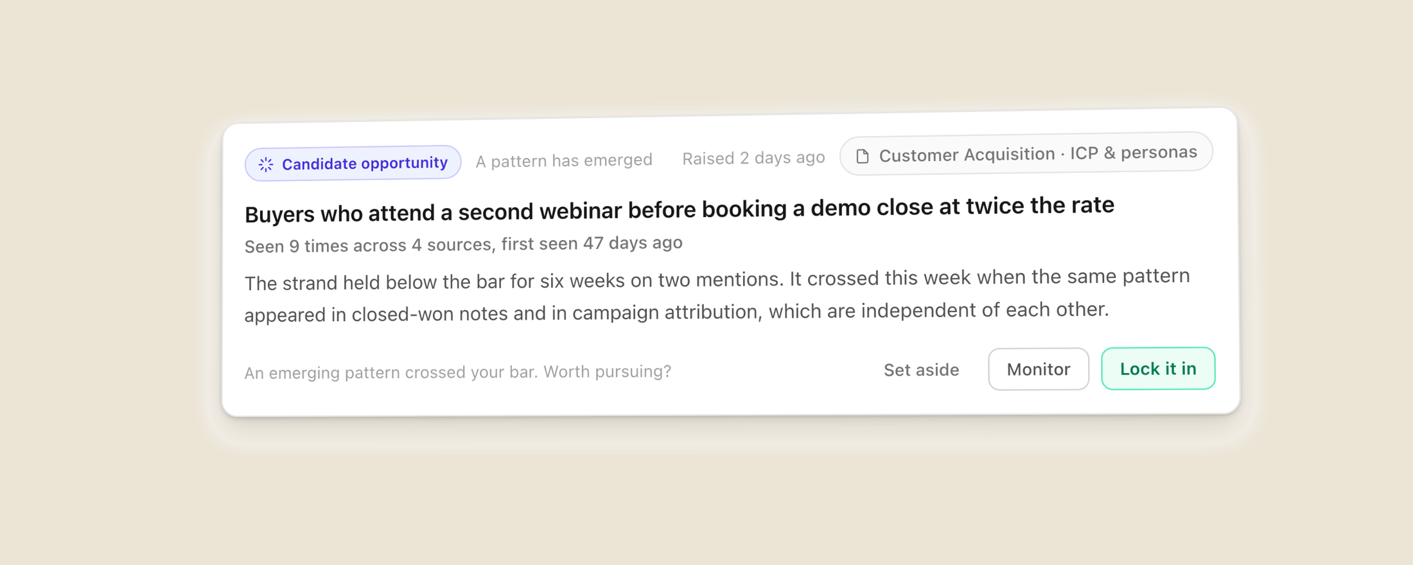Click the strand description paragraph
This screenshot has height=565, width=1413.
(x=717, y=295)
